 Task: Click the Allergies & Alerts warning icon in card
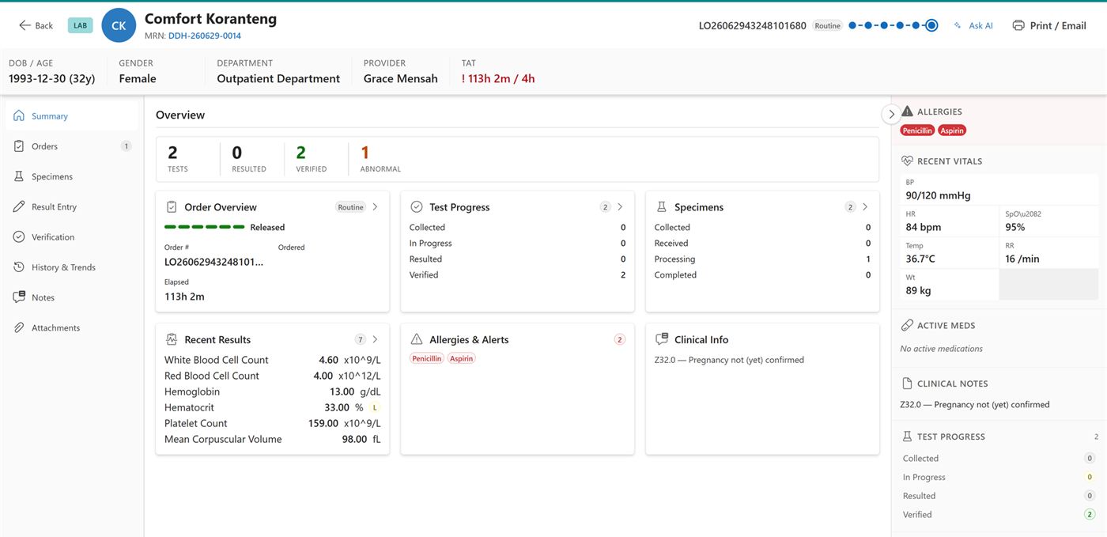[x=417, y=339]
